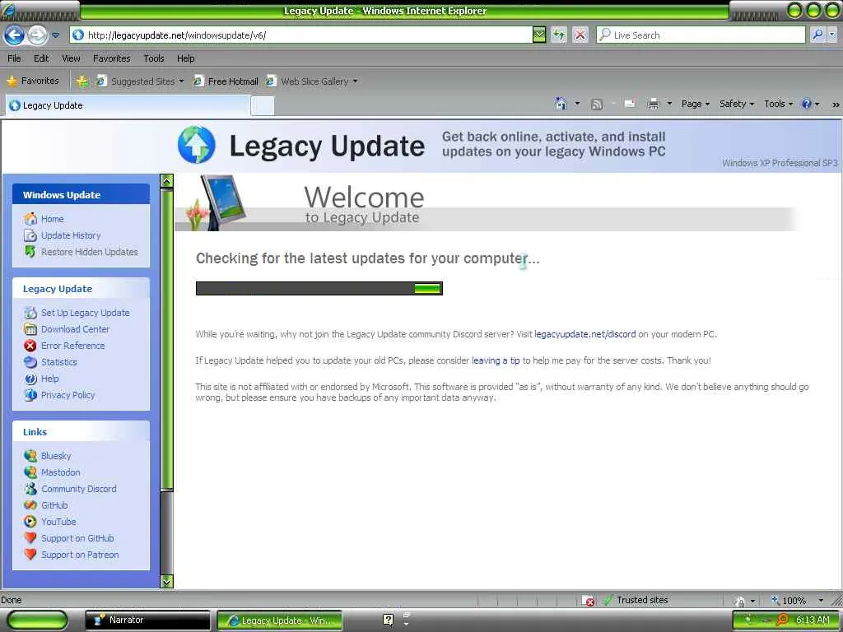The height and width of the screenshot is (632, 843).
Task: Click the Refresh page icon
Action: pos(559,35)
